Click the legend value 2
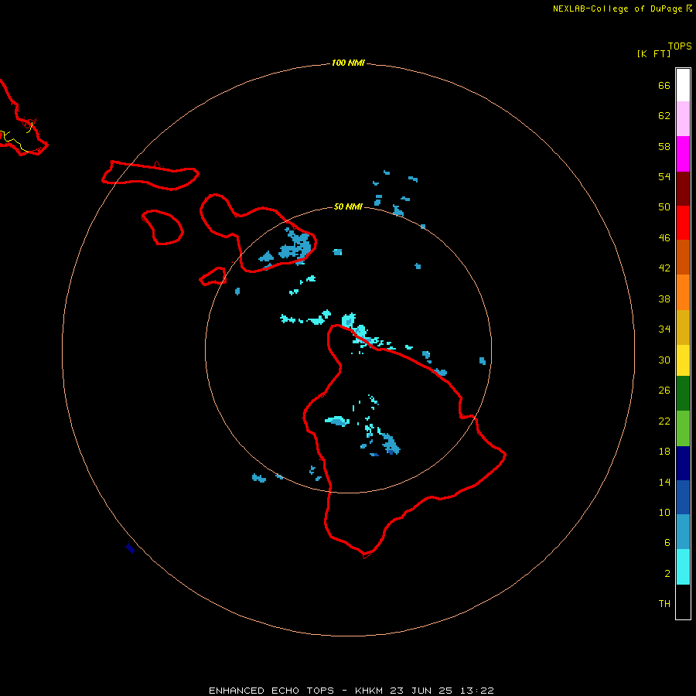The width and height of the screenshot is (696, 696). pos(667,574)
